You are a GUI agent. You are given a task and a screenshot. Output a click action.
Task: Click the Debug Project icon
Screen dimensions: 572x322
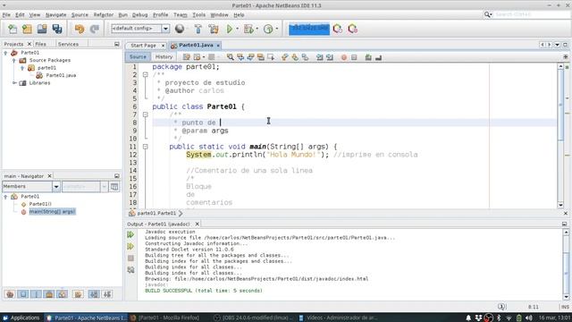pos(248,29)
